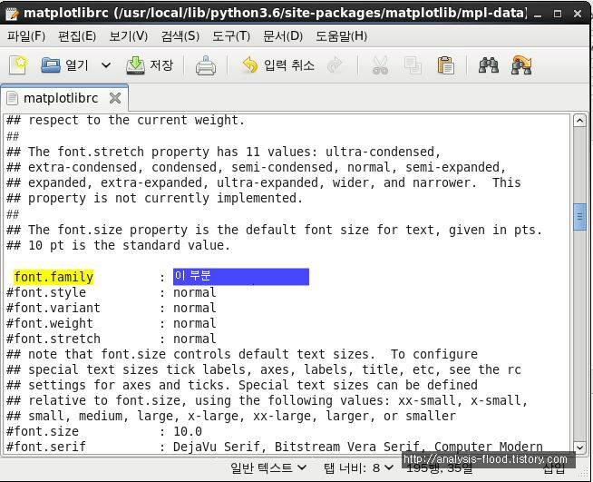Click the redo arrow icon
The width and height of the screenshot is (593, 482).
(335, 65)
